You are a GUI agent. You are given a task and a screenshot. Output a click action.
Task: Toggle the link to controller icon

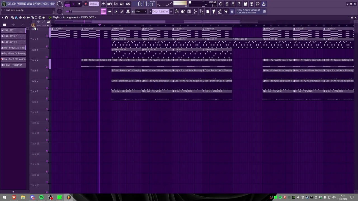click(122, 11)
